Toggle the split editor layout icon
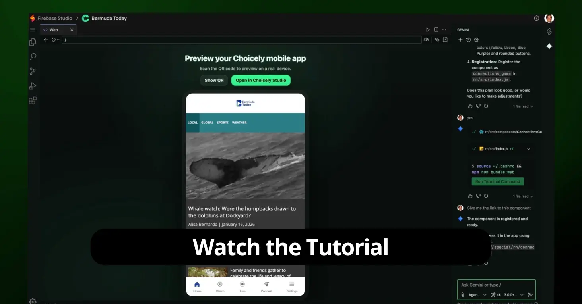This screenshot has height=304, width=582. 436,29
